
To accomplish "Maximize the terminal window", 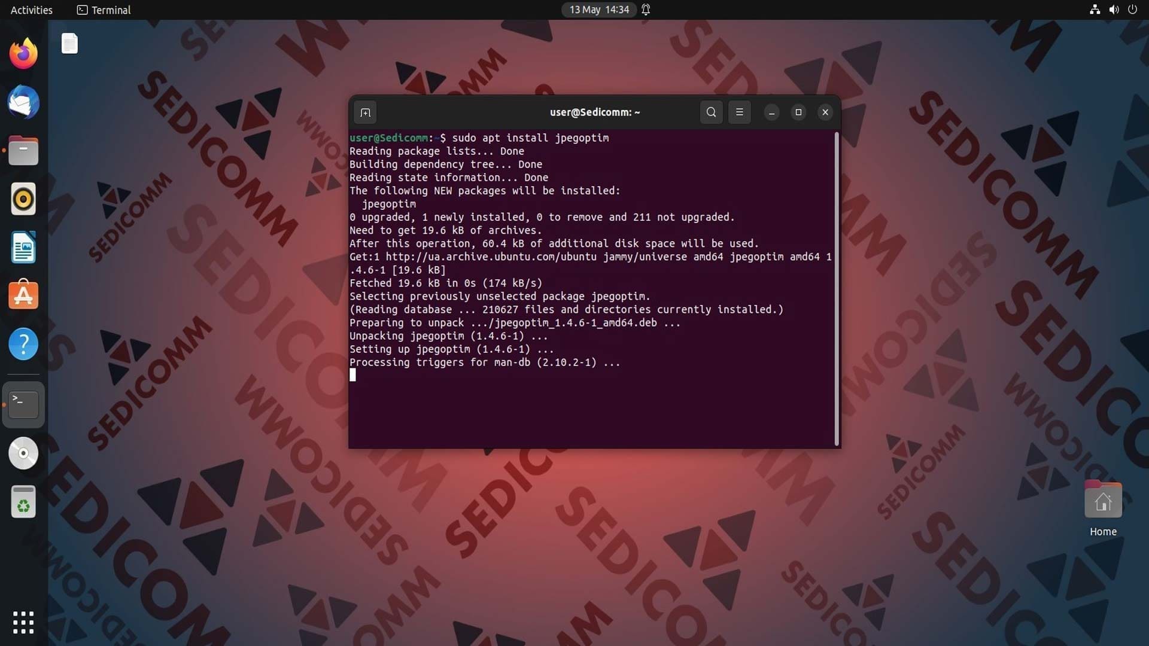I will pyautogui.click(x=798, y=112).
